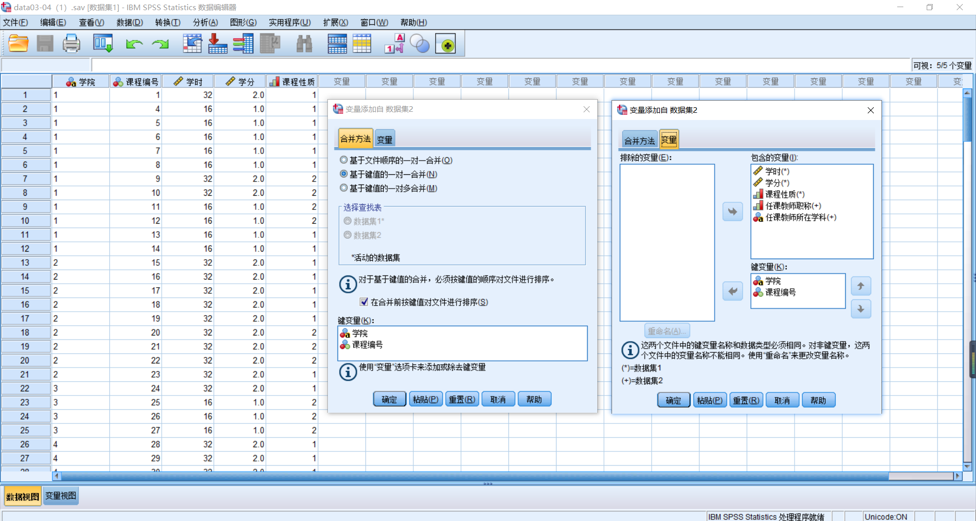
Task: Click the Use variable sets icon
Action: [420, 44]
